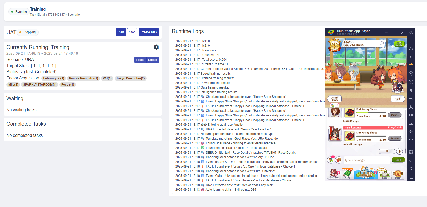The image size is (427, 207).
Task: Click the BlueStacks memory trim icon
Action: [x=411, y=90]
